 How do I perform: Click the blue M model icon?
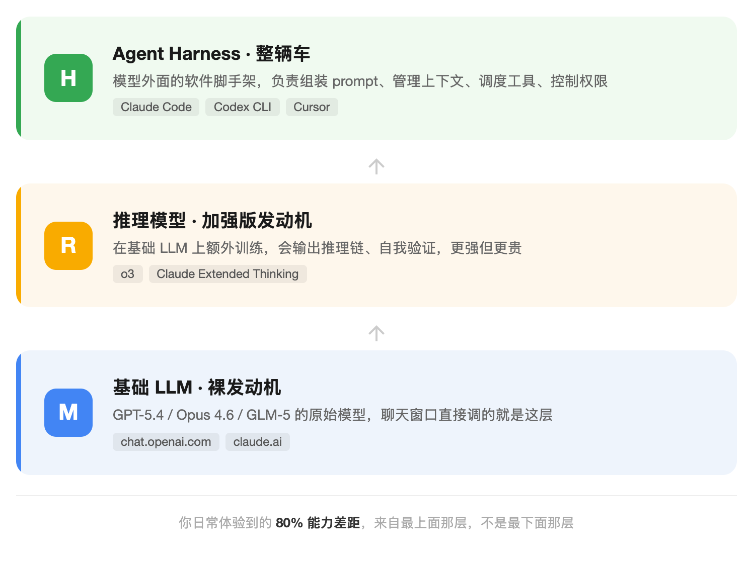click(x=68, y=413)
